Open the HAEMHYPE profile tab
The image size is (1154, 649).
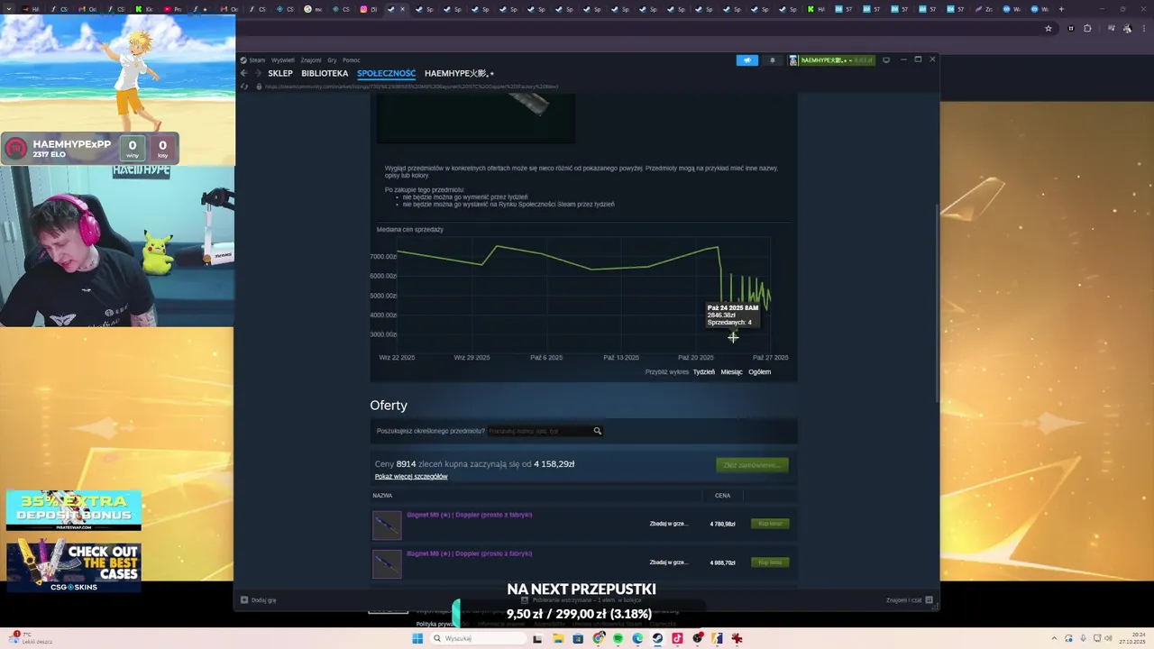pyautogui.click(x=459, y=73)
